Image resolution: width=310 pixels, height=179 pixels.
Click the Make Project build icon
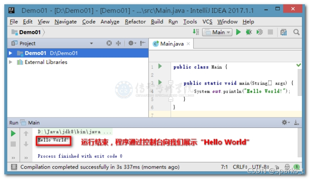click(196, 32)
